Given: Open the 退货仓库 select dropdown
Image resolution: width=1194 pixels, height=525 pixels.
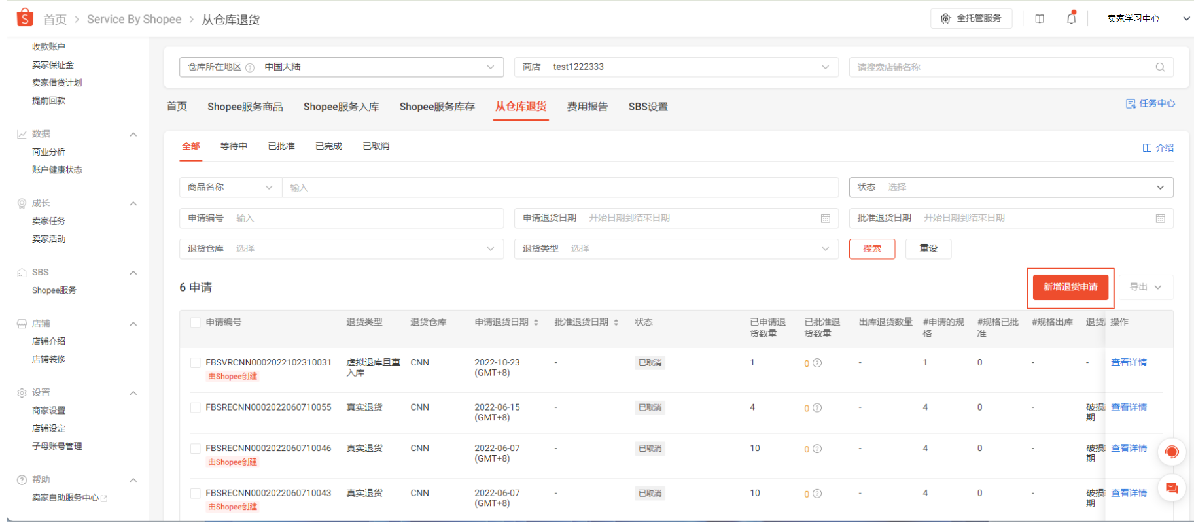Looking at the screenshot, I should pos(342,249).
